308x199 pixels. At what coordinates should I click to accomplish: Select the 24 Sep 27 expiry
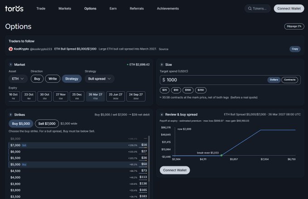pyautogui.click(x=136, y=96)
